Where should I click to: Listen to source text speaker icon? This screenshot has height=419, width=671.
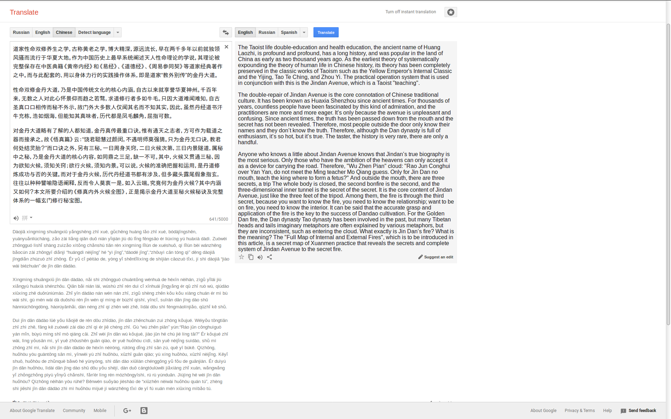pos(16,218)
